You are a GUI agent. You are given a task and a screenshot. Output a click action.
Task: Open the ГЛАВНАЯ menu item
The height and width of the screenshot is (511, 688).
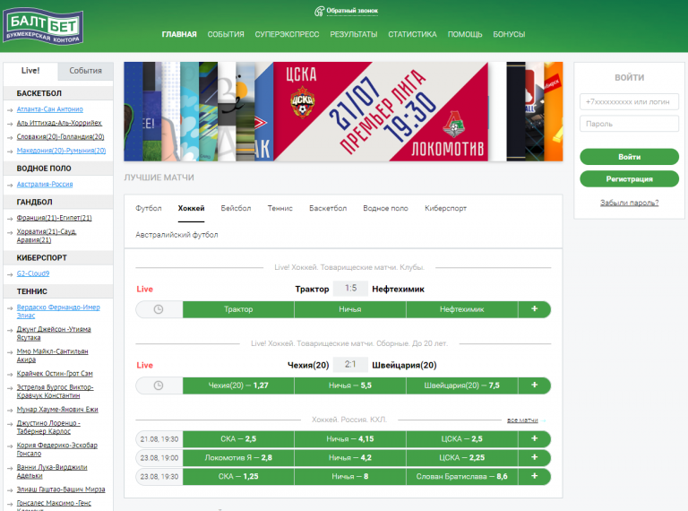click(x=179, y=34)
